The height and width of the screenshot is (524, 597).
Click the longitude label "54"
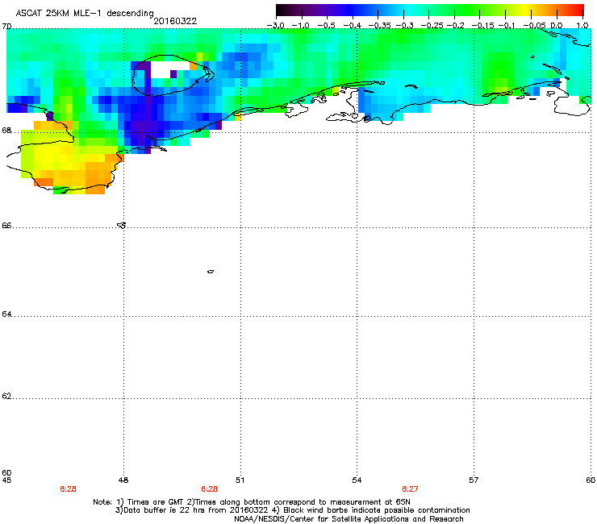click(x=357, y=480)
